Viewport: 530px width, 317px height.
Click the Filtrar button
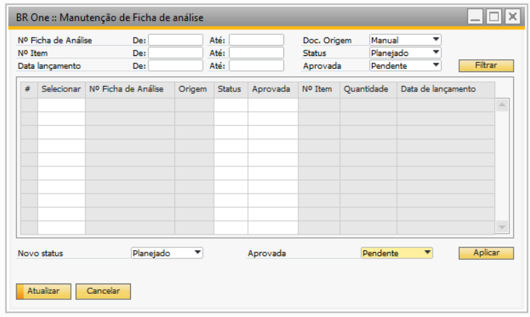coord(486,66)
